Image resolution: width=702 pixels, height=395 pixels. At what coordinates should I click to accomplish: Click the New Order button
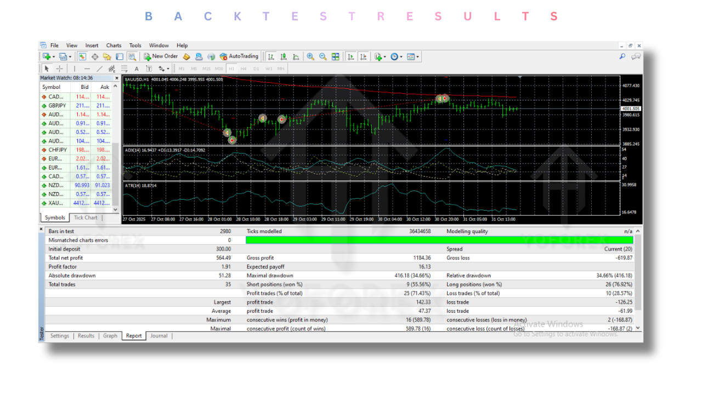(160, 57)
